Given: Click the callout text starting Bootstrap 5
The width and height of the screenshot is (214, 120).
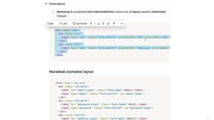Looking at the screenshot, I should click(x=111, y=14).
